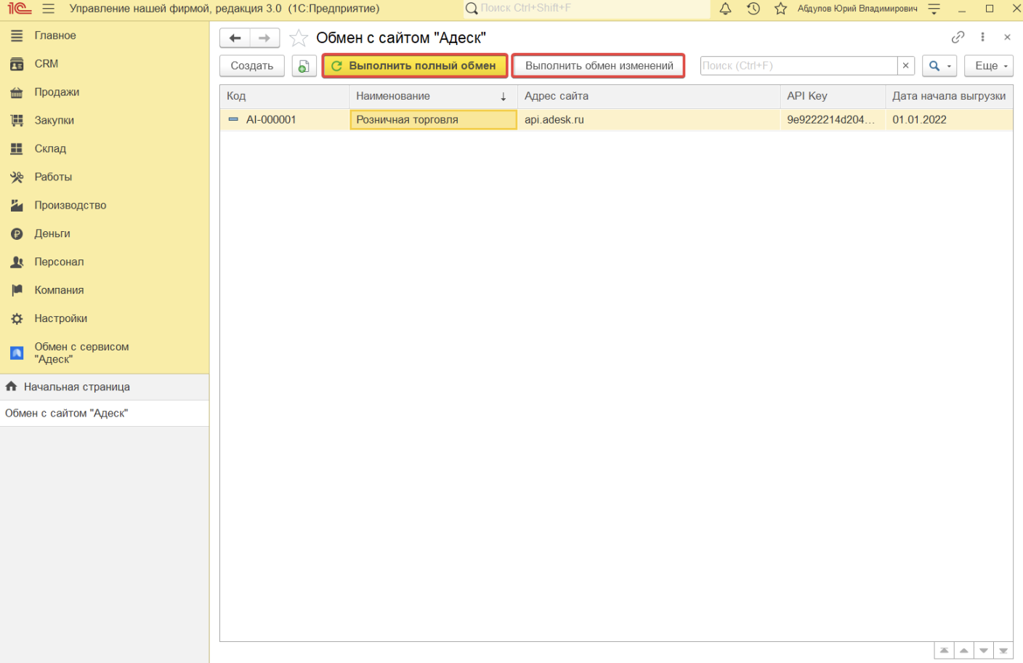
Task: Sort by the Наименование column header
Action: click(x=433, y=96)
